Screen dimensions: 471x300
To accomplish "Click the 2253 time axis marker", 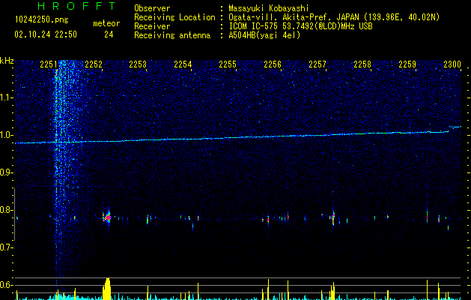I will point(138,64).
